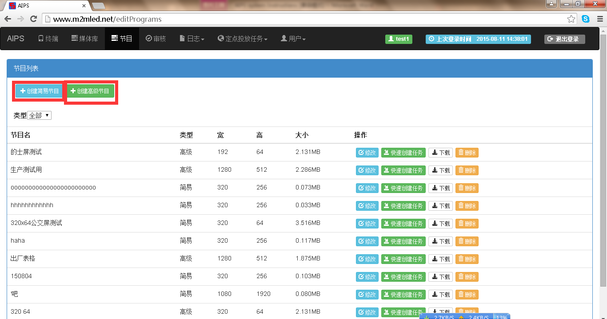Screen dimensions: 607x319
Task: Download the 出厂表格 program
Action: click(440, 259)
